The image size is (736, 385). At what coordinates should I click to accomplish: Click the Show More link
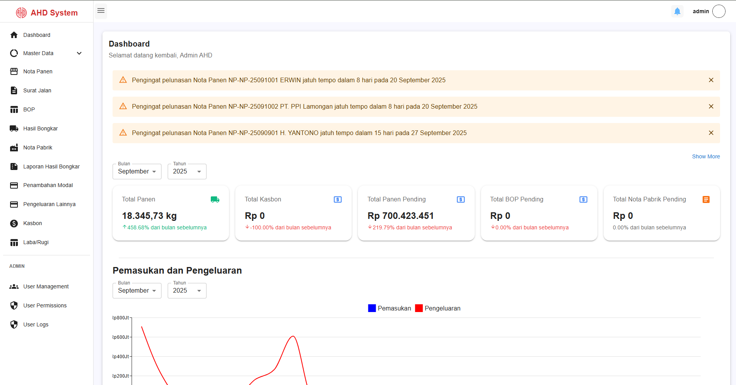(x=706, y=156)
